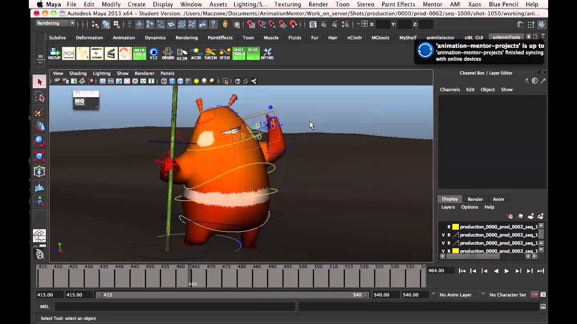Click the yellow Use All Lights icon
This screenshot has height=324, width=577.
coord(197,81)
